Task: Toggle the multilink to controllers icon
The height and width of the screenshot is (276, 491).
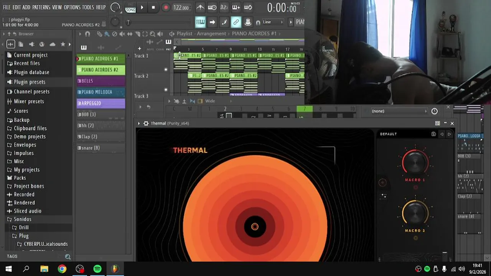Action: coord(236,22)
